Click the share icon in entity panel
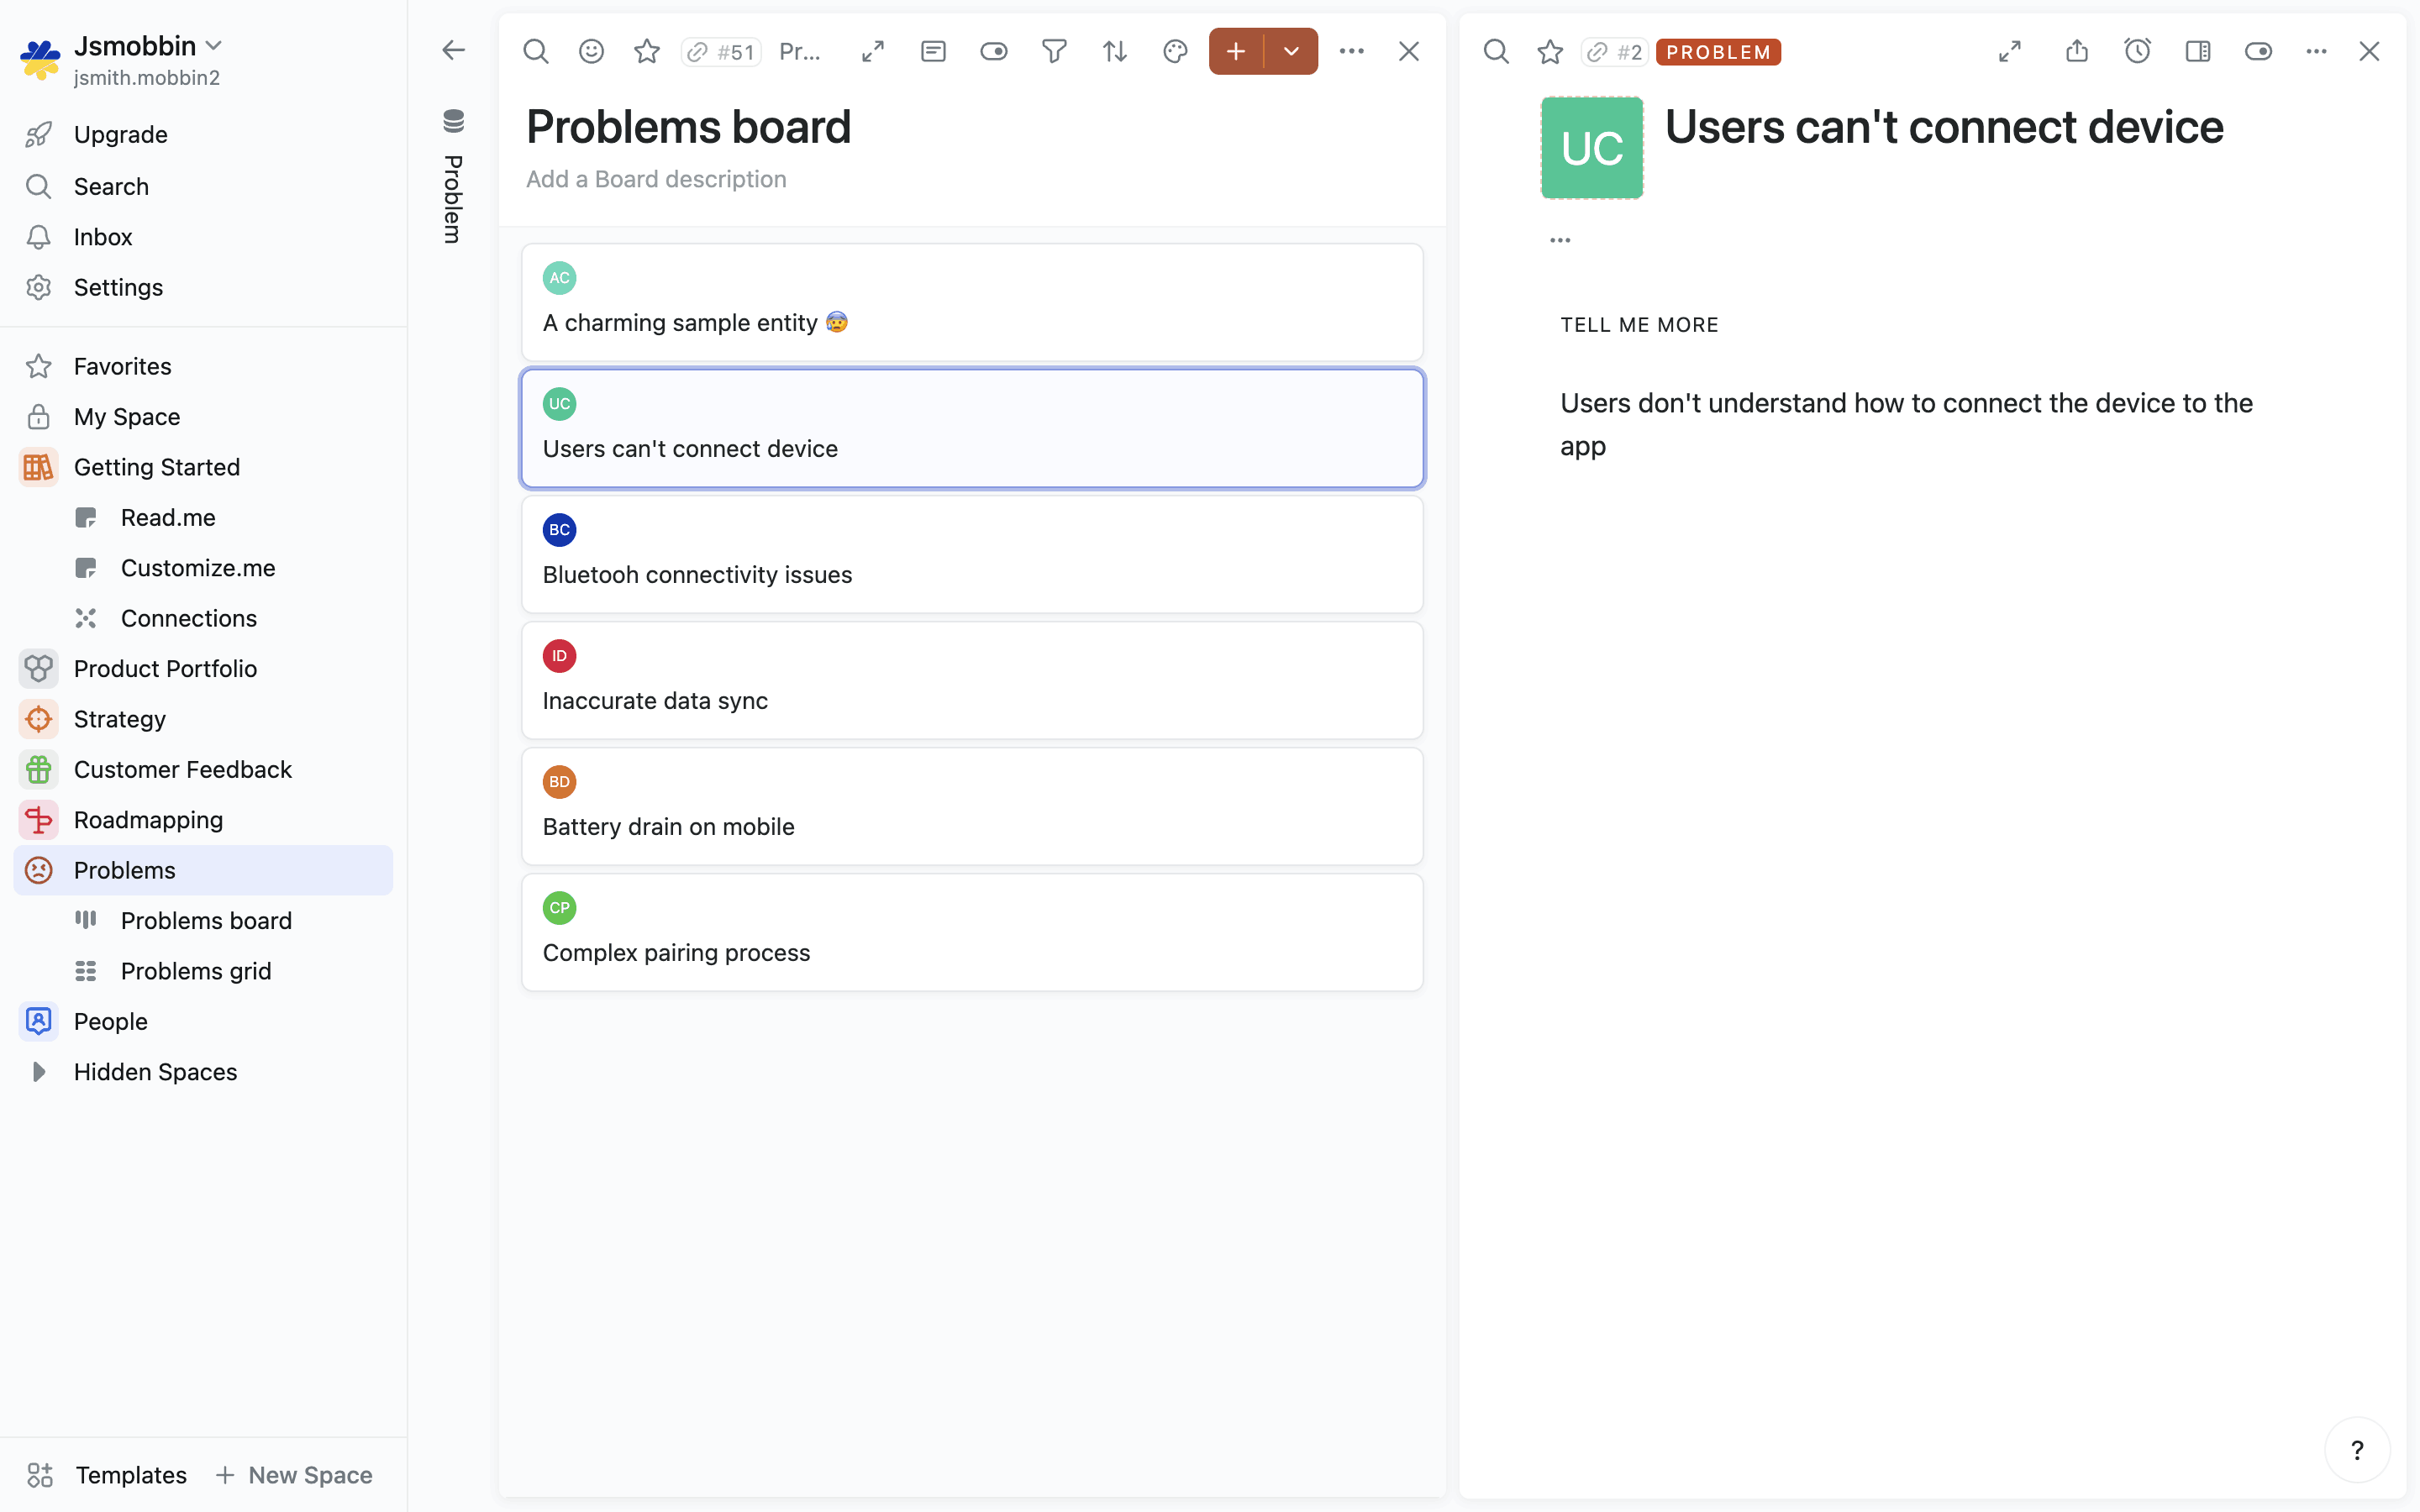 click(2077, 51)
